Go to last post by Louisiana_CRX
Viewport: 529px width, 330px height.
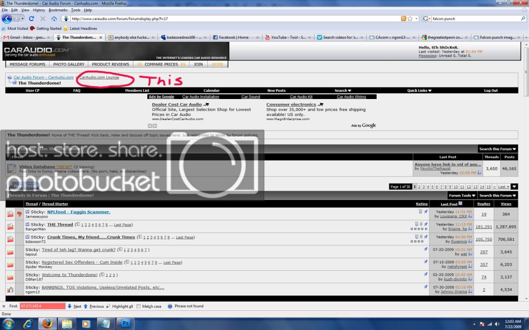click(x=470, y=216)
